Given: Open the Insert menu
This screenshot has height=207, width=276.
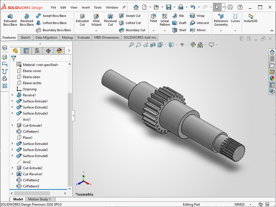Looking at the screenshot, I should [85, 8].
